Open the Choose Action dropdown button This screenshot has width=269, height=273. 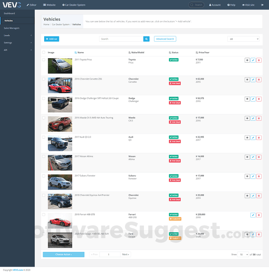point(63,255)
